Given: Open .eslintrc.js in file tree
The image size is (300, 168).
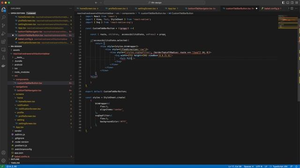Looking at the screenshot, I should coord(20,134).
